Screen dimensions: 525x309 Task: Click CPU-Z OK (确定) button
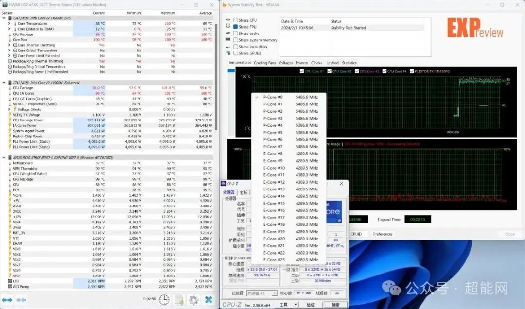pyautogui.click(x=335, y=304)
